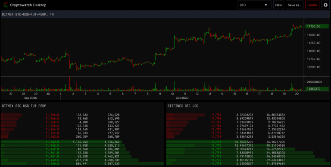The width and height of the screenshot is (331, 167).
Task: Select BitMEX ask price 11,766.5
Action: click(52, 115)
